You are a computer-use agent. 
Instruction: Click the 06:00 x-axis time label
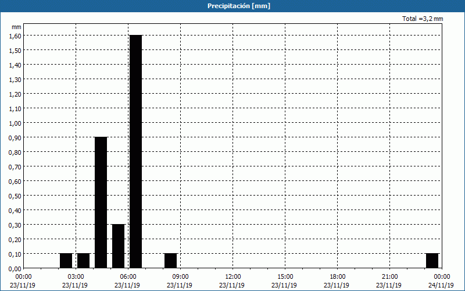[x=128, y=277]
